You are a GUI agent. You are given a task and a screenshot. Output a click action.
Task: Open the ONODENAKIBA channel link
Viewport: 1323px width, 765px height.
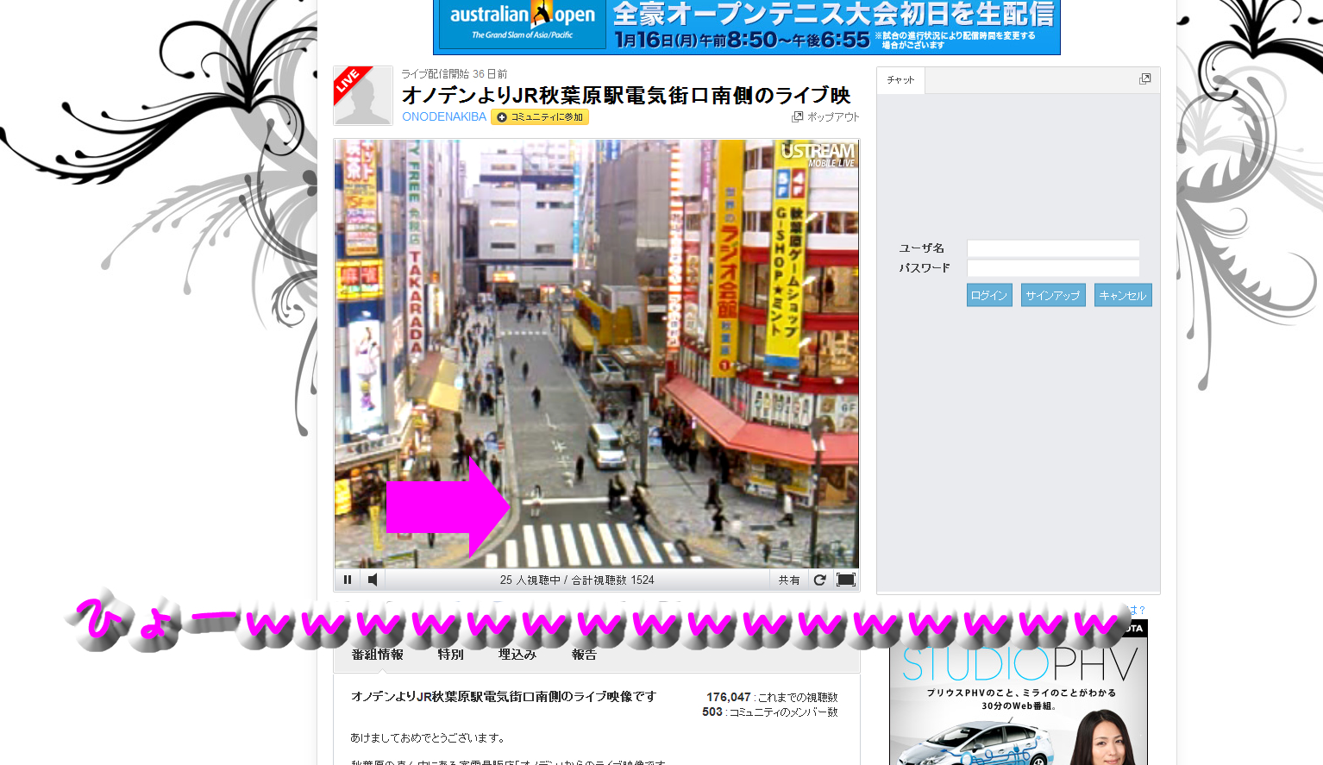click(444, 116)
